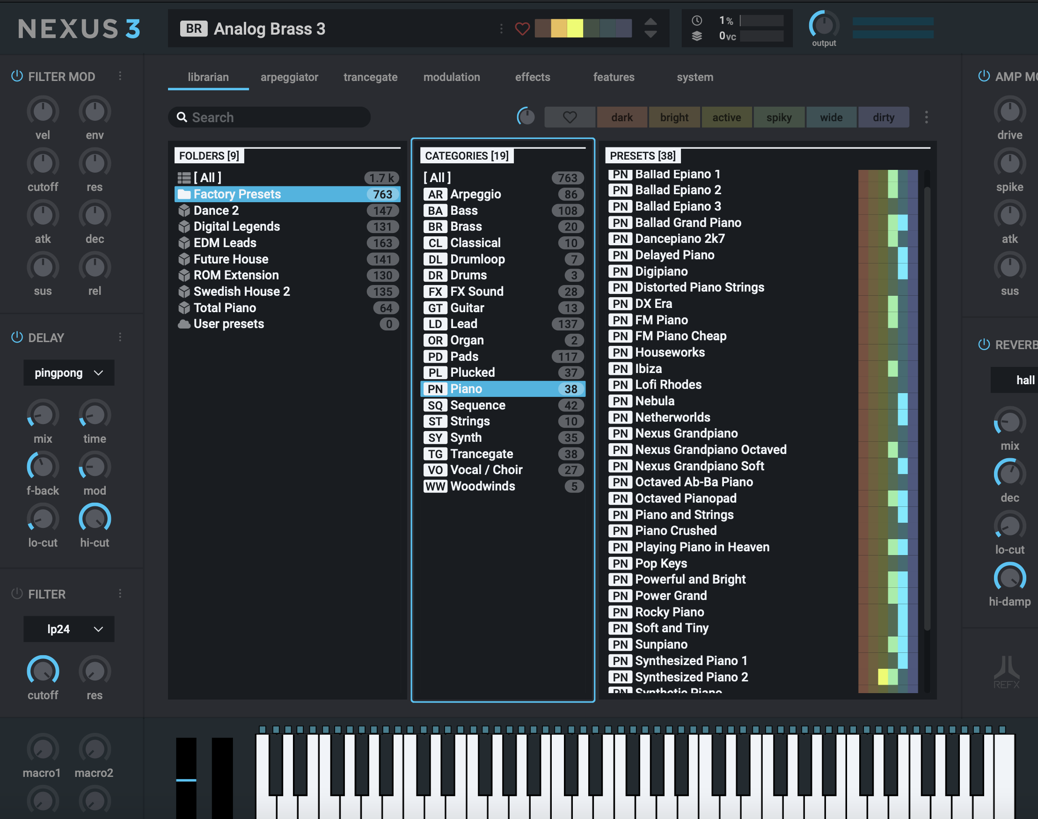1038x819 pixels.
Task: Click the yellow tag swatch in header
Action: click(x=575, y=28)
